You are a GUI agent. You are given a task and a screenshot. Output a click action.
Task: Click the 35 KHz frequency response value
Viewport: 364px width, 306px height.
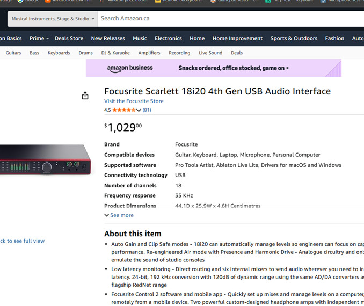(x=184, y=195)
